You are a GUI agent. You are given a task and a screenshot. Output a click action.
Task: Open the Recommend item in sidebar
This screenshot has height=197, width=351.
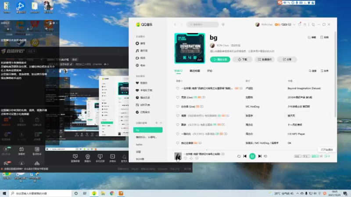[x=140, y=43]
